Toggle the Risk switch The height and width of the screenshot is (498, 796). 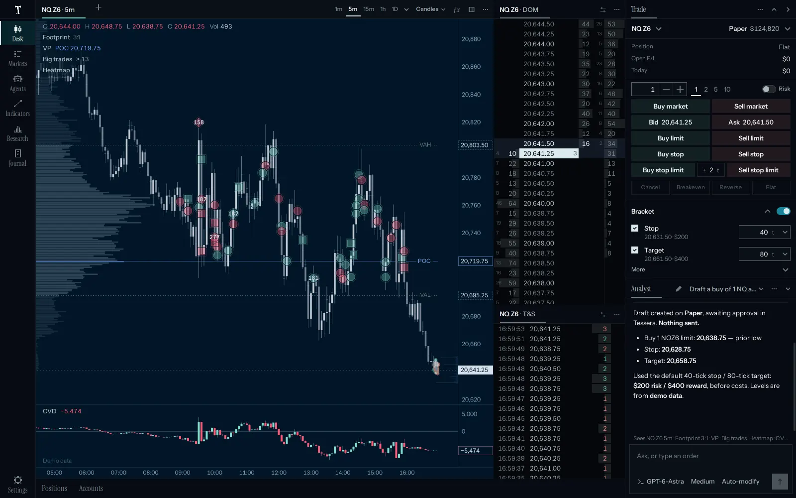pyautogui.click(x=769, y=89)
